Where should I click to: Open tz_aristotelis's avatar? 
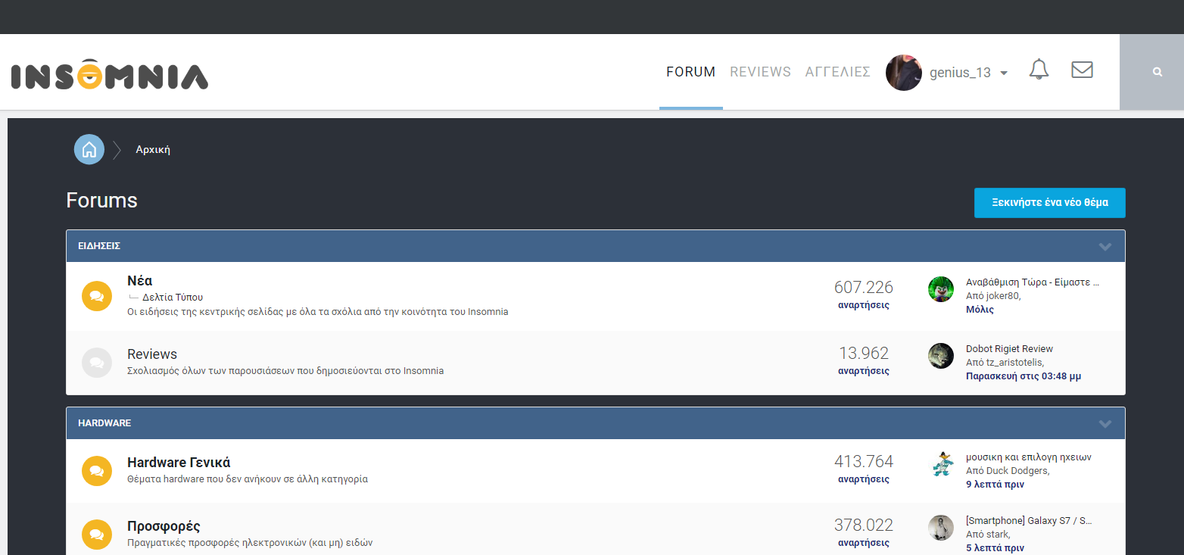pos(941,356)
